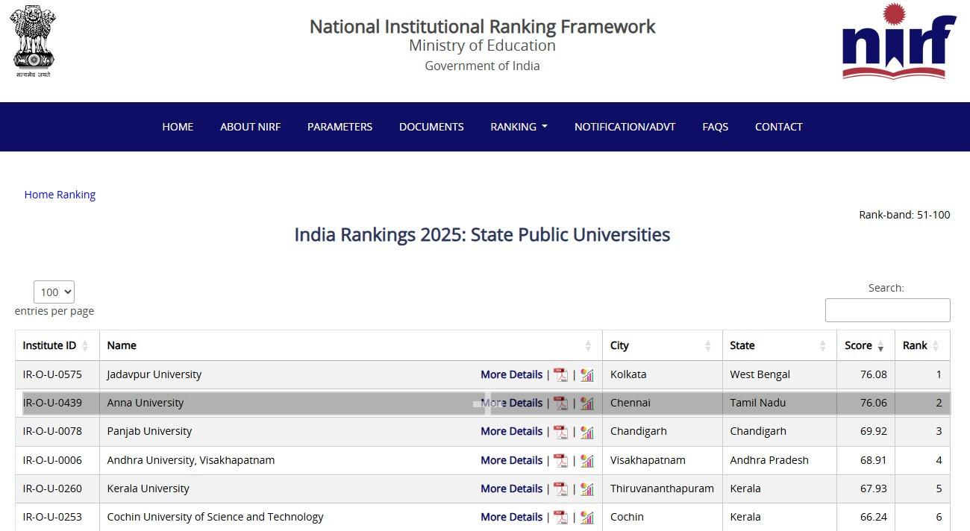Focus the Search input field
970x531 pixels.
pyautogui.click(x=887, y=310)
